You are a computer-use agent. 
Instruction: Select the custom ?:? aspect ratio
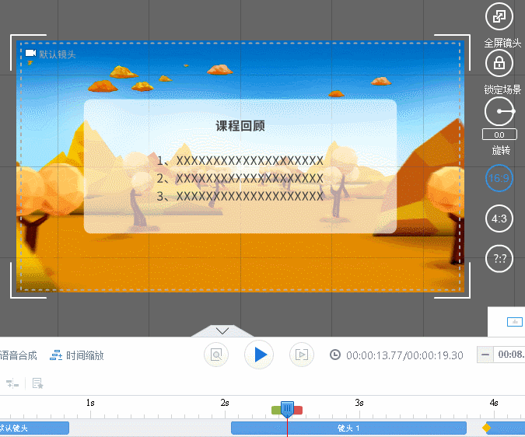pos(499,259)
